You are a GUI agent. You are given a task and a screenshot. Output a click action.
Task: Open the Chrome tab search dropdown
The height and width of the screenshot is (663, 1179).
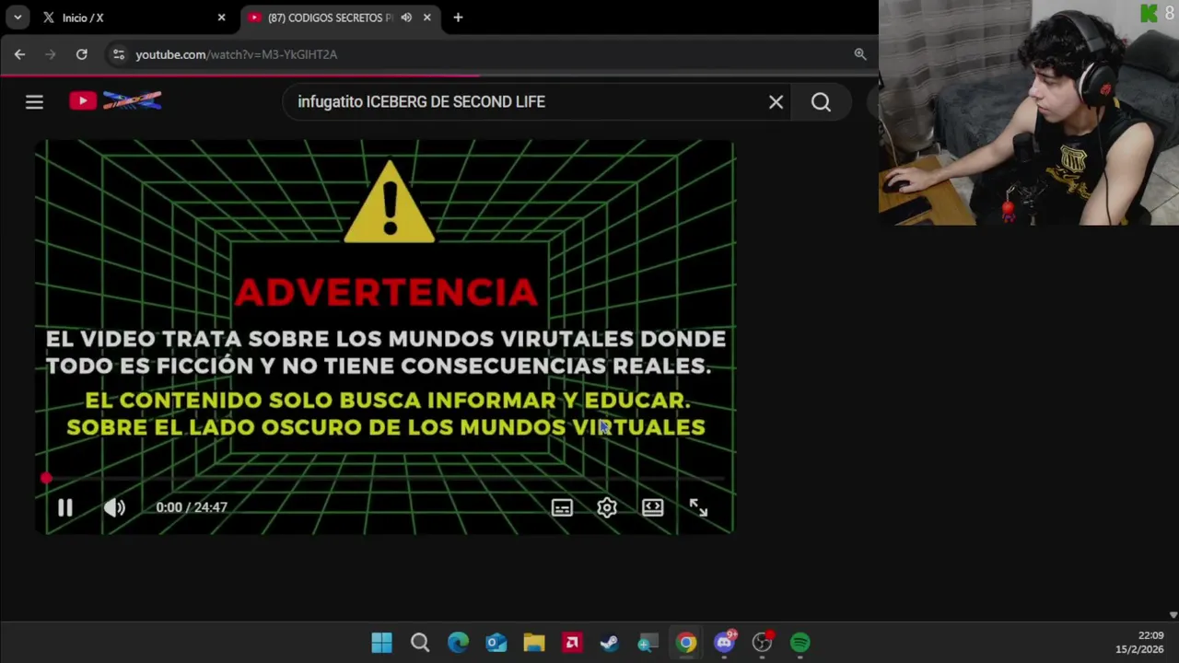pos(18,17)
